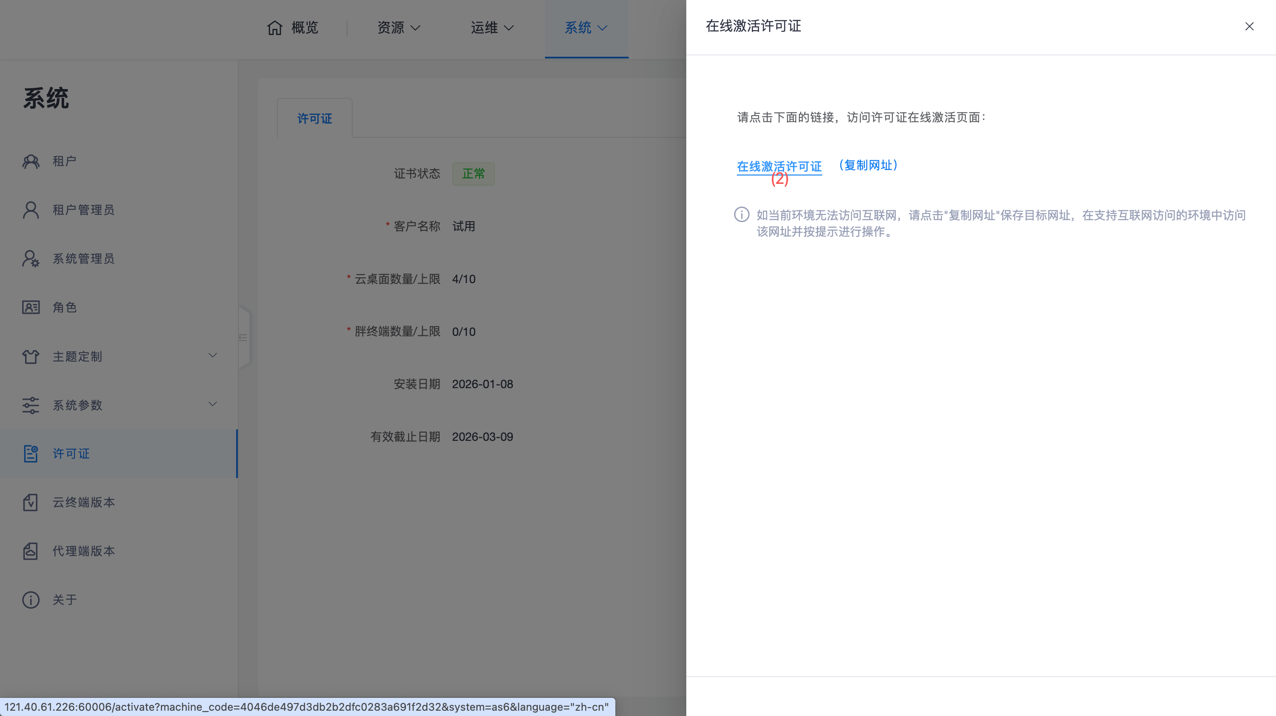Screen dimensions: 1276x716
Task: Click the system admin (系统管理员) gear-person icon
Action: coord(31,259)
